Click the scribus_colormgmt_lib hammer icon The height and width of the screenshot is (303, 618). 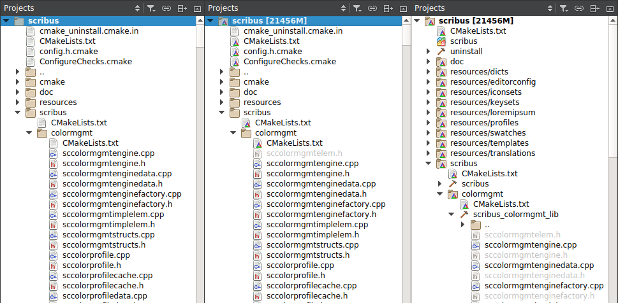pyautogui.click(x=464, y=215)
